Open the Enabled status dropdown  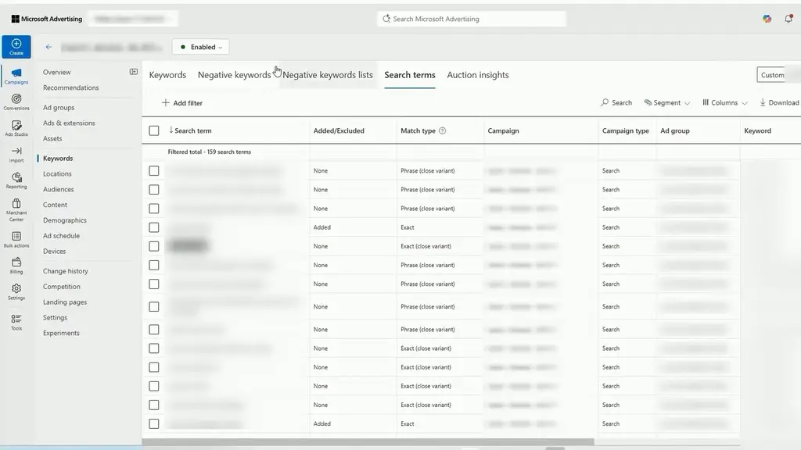200,47
